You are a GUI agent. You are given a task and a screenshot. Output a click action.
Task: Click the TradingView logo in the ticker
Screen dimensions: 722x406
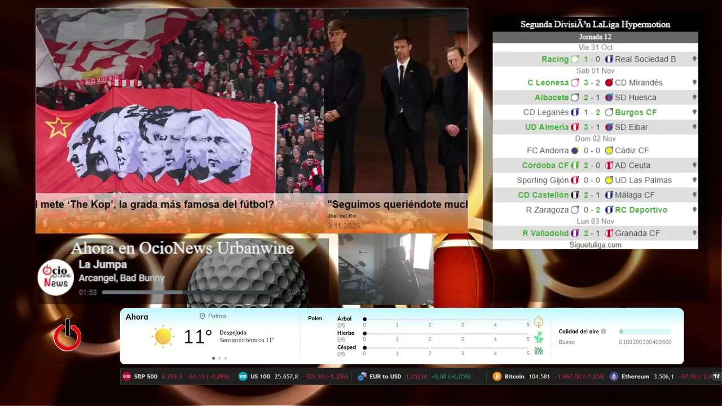pyautogui.click(x=716, y=377)
